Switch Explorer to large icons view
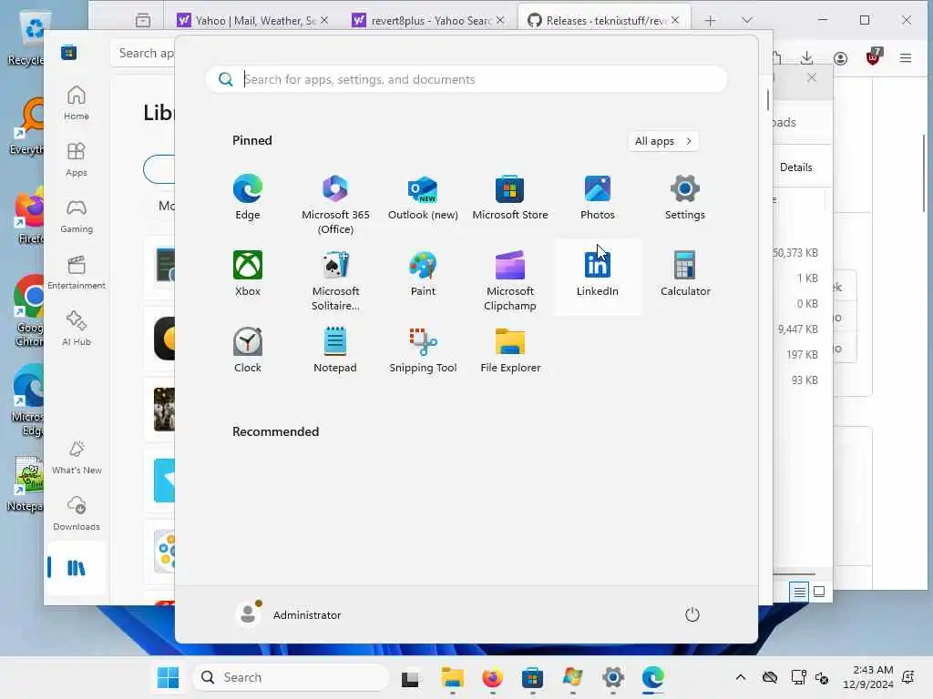The height and width of the screenshot is (699, 933). [x=819, y=592]
